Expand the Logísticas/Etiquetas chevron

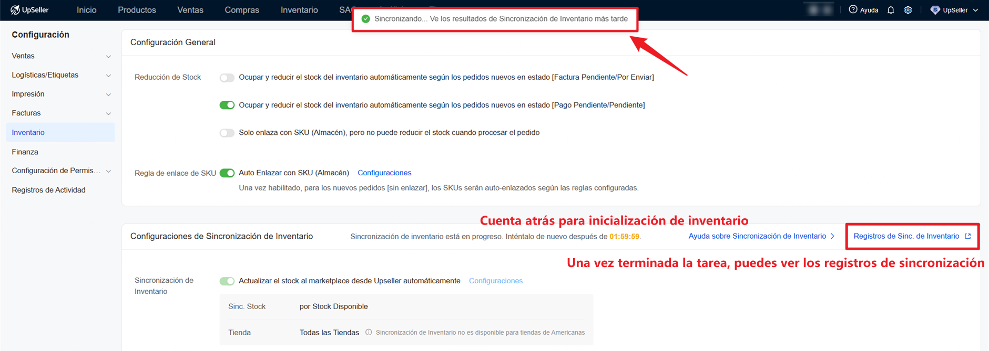108,76
